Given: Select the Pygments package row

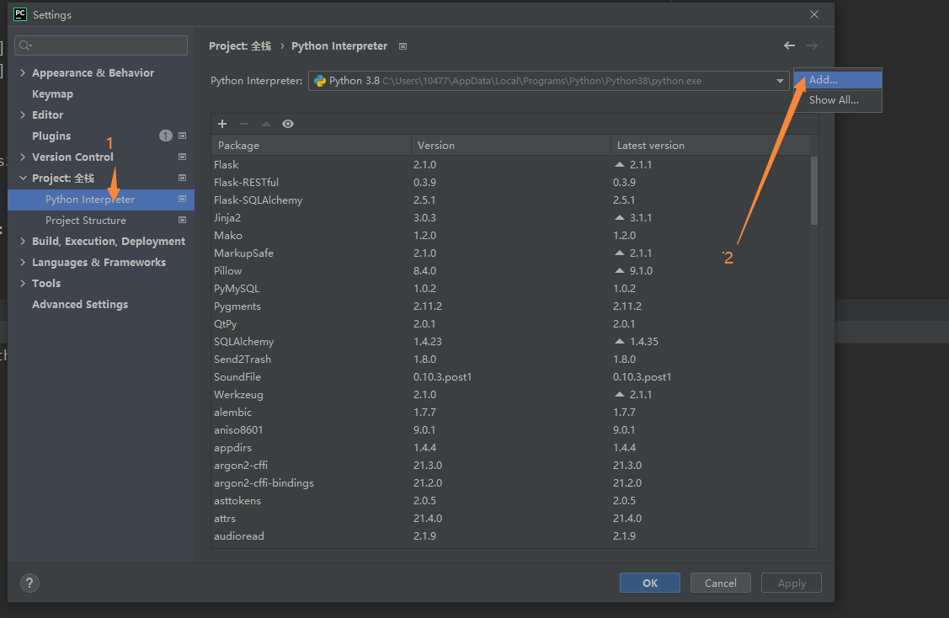Looking at the screenshot, I should point(511,306).
